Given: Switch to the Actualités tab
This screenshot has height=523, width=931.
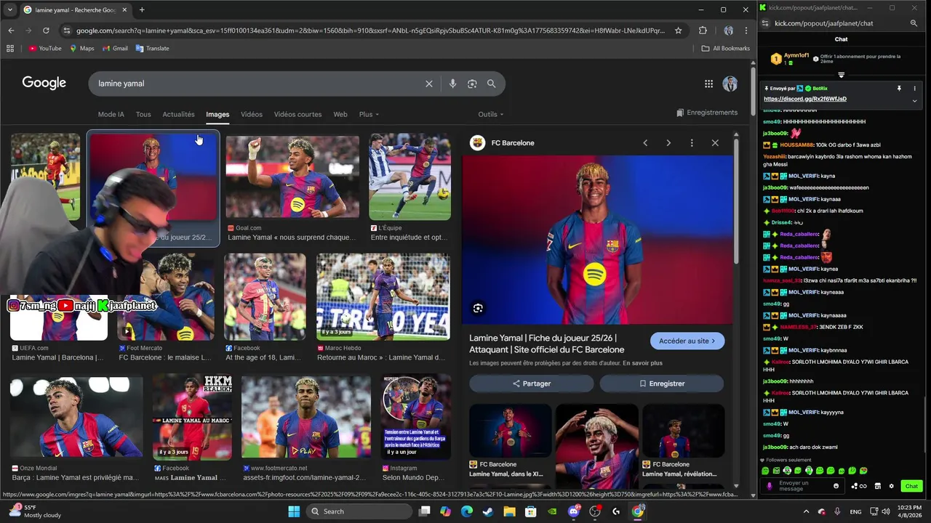Looking at the screenshot, I should (x=178, y=114).
